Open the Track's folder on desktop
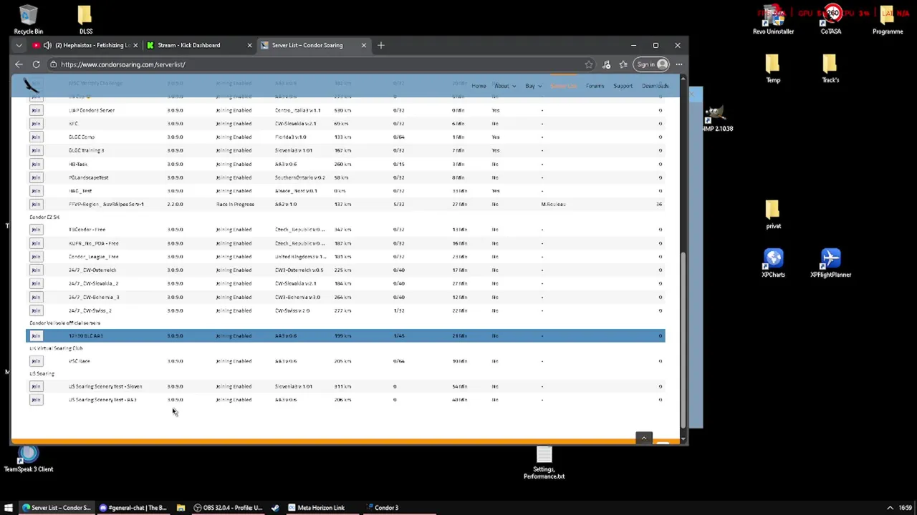The height and width of the screenshot is (515, 917). pyautogui.click(x=830, y=69)
